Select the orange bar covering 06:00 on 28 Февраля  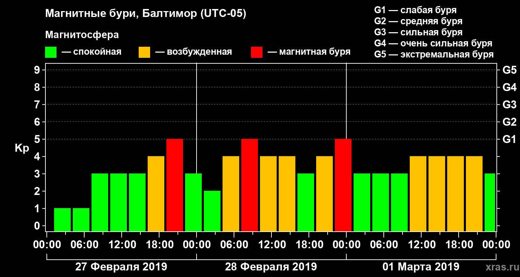pos(231,194)
